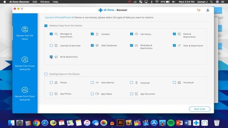Image resolution: width=228 pixels, height=128 pixels.
Task: Check the App Photos checkbox
Action: [x=51, y=94]
